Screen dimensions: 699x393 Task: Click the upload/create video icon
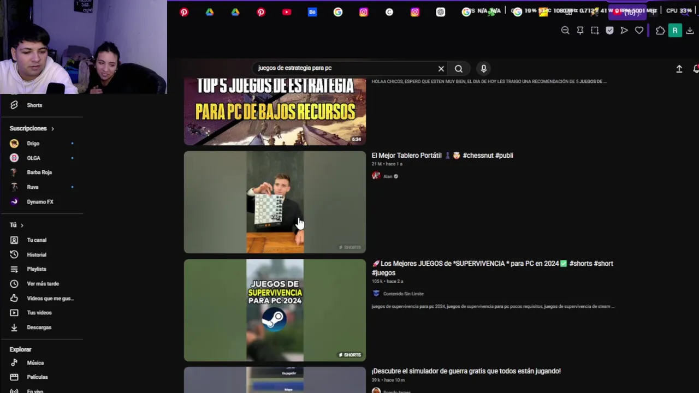pos(679,69)
